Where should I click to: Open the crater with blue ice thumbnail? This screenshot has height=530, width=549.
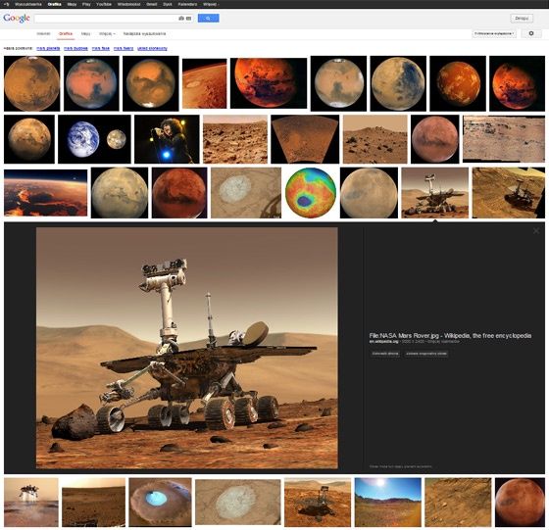(x=161, y=502)
